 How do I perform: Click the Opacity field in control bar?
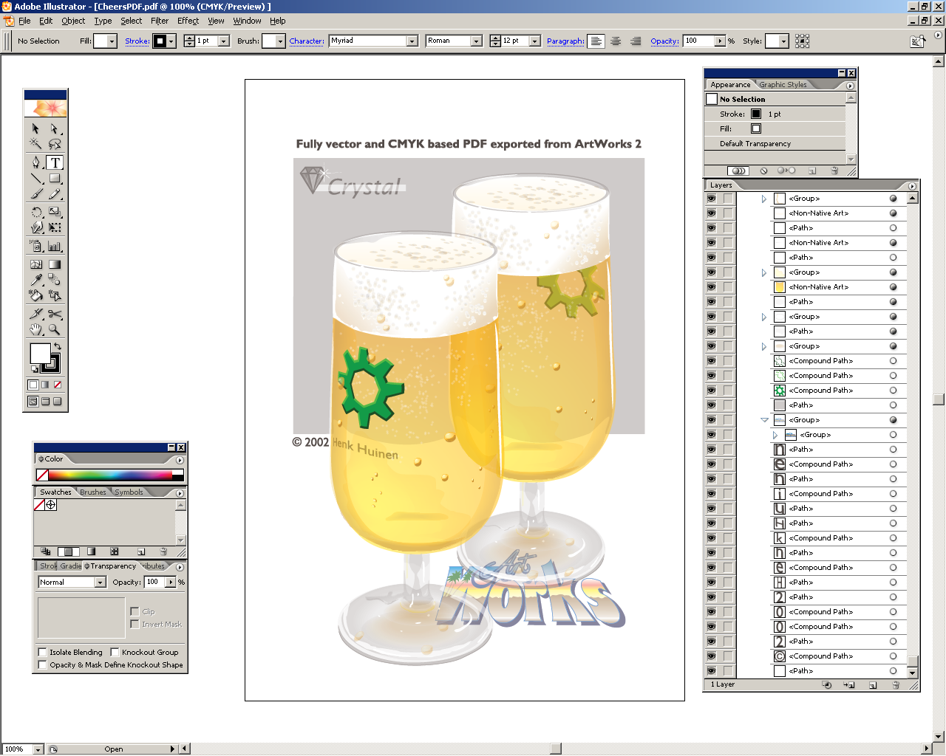(x=698, y=41)
